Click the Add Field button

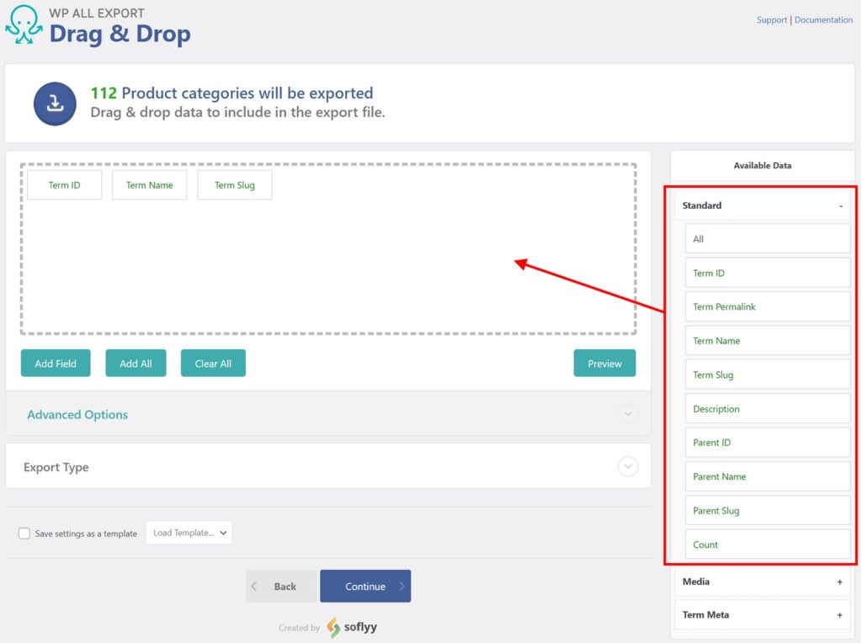(x=55, y=363)
